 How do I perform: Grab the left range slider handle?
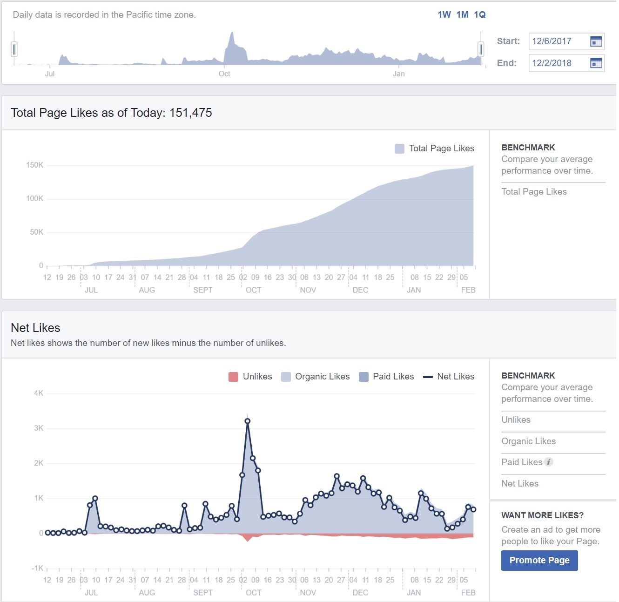pyautogui.click(x=14, y=49)
